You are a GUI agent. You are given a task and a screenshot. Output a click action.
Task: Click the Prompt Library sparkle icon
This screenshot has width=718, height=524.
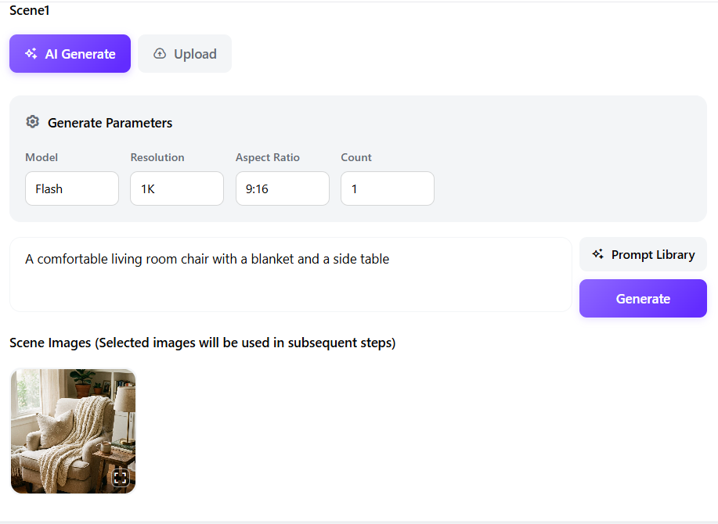coord(597,254)
